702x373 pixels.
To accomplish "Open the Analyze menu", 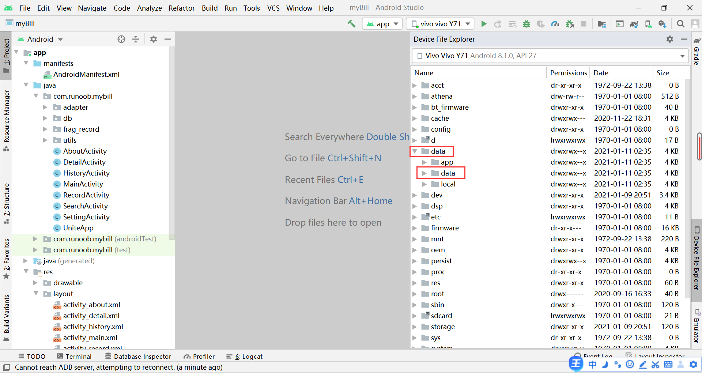I will coord(149,8).
